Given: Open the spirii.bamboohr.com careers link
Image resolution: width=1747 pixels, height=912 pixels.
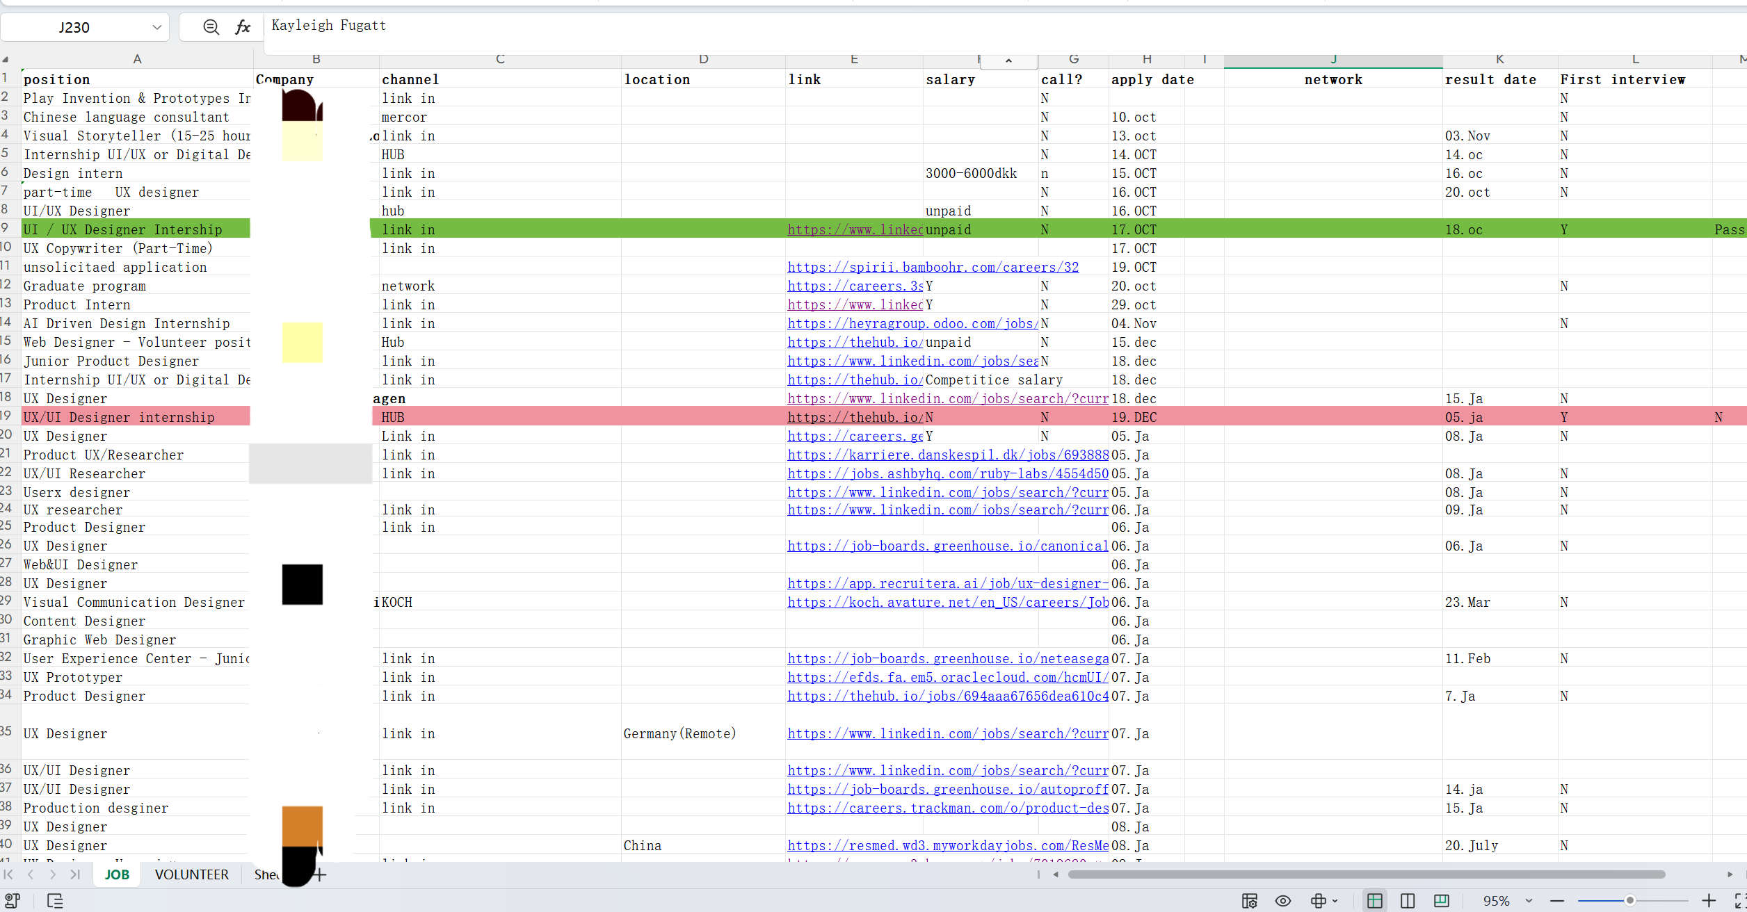Looking at the screenshot, I should [x=933, y=268].
